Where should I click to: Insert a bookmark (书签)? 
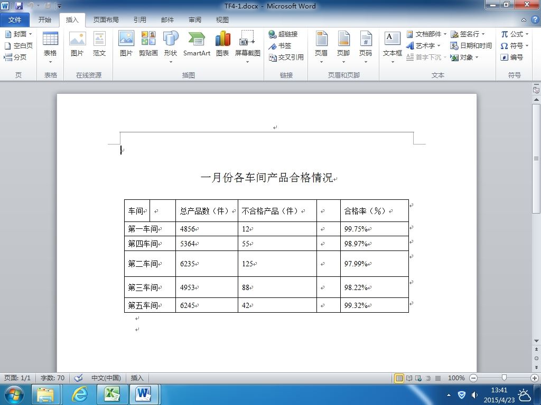[280, 45]
